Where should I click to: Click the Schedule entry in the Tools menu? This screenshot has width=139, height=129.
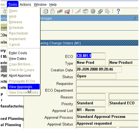(x=24, y=28)
